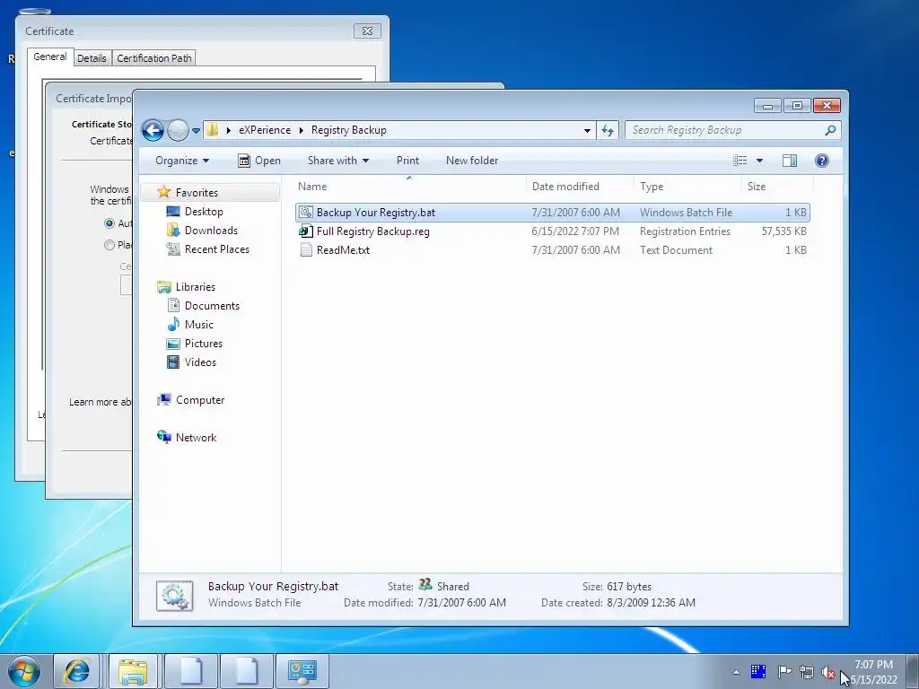The width and height of the screenshot is (919, 689).
Task: Select eXPerience in the address path
Action: coord(265,130)
